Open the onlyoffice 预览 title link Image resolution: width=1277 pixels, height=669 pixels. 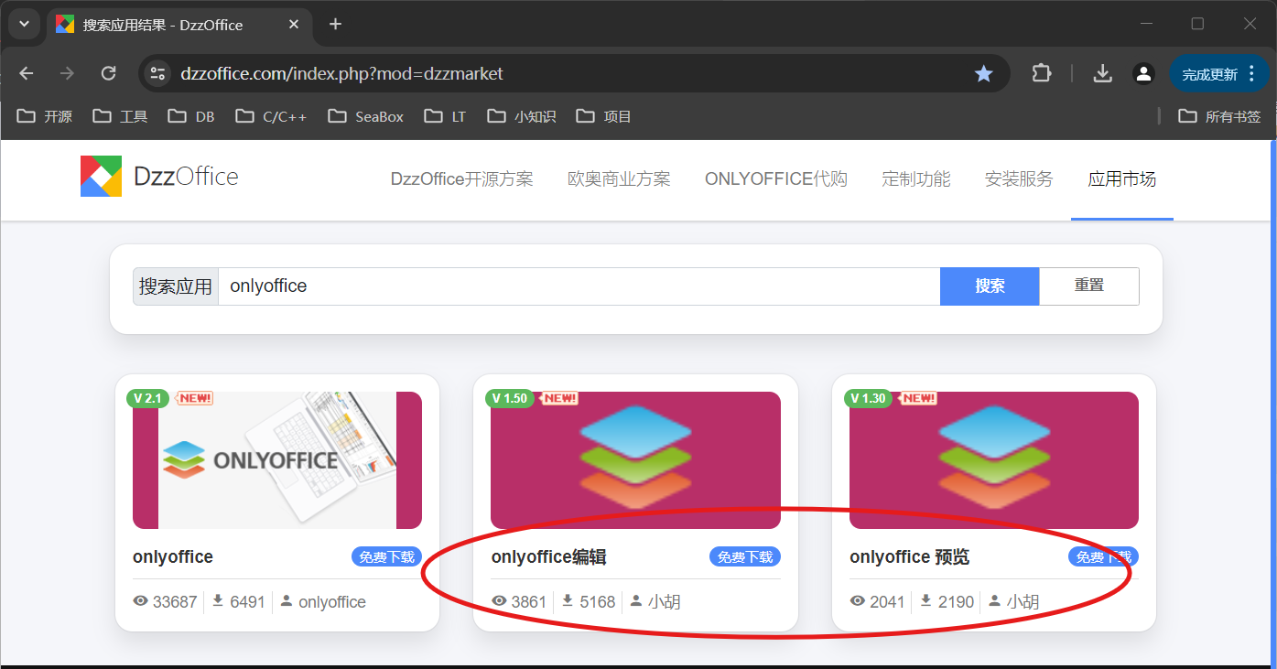pos(909,556)
